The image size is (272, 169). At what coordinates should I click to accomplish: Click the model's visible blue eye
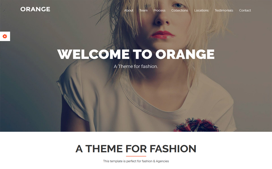pyautogui.click(x=178, y=5)
